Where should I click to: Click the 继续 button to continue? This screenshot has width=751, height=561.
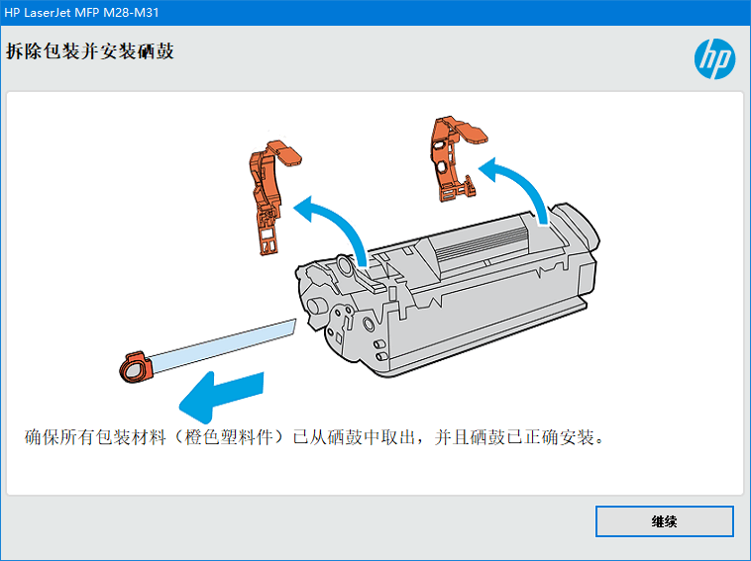(665, 520)
